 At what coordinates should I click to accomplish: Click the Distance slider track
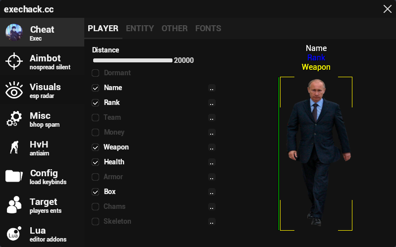[132, 60]
